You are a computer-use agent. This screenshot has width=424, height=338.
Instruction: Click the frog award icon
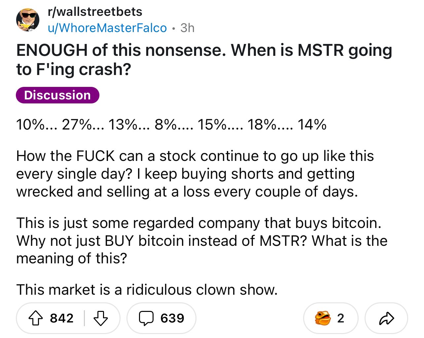pyautogui.click(x=322, y=318)
